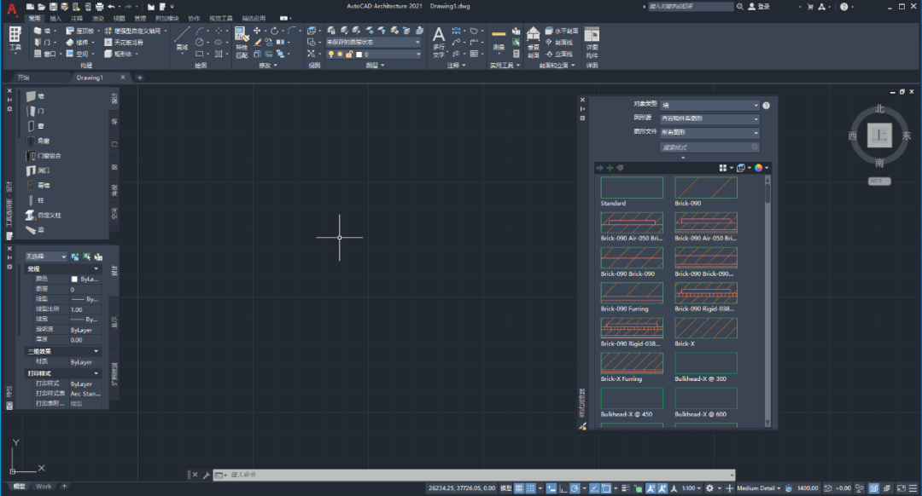Viewport: 922px width, 496px height.
Task: Open the Medium Detail display configuration dropdown
Action: [759, 488]
